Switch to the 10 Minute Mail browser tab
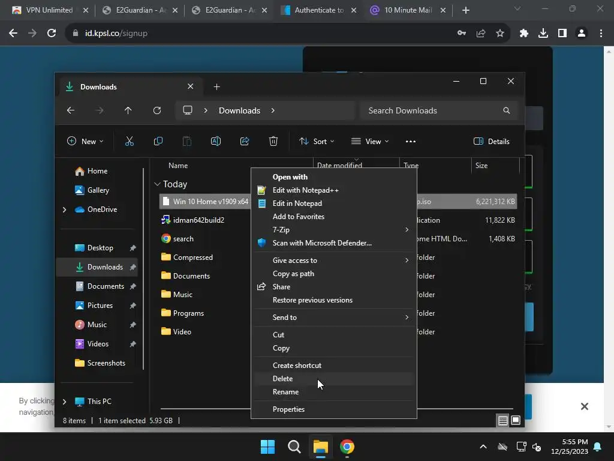Viewport: 614px width, 461px height. pos(408,10)
